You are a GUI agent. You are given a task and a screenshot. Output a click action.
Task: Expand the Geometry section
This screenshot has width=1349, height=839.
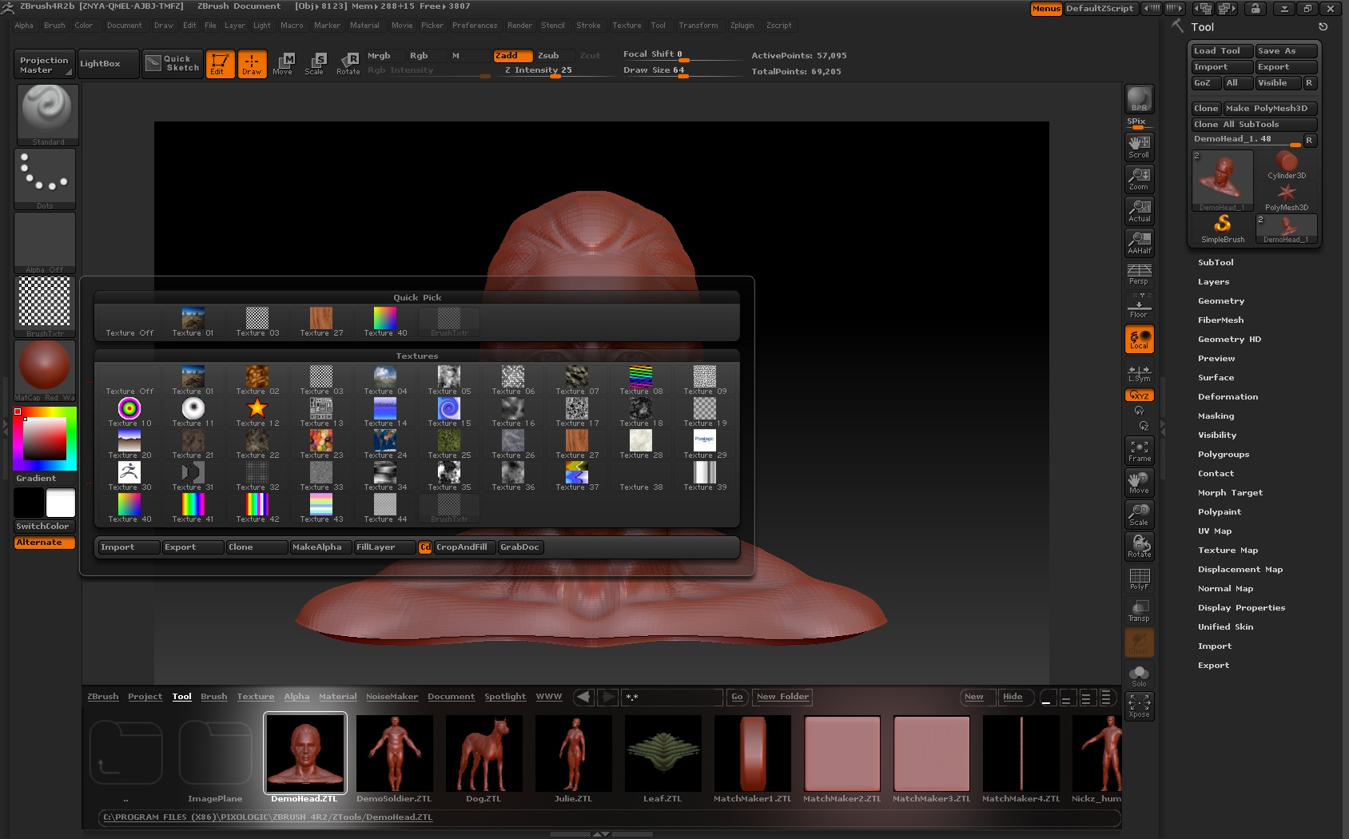(1221, 301)
